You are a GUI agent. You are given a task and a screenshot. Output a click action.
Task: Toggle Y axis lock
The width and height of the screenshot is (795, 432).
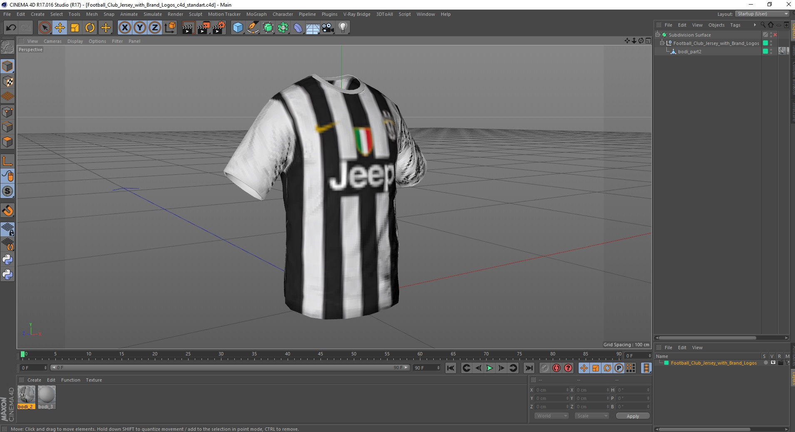coord(140,28)
